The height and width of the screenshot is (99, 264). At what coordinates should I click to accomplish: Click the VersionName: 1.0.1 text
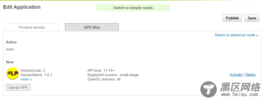(x=36, y=75)
